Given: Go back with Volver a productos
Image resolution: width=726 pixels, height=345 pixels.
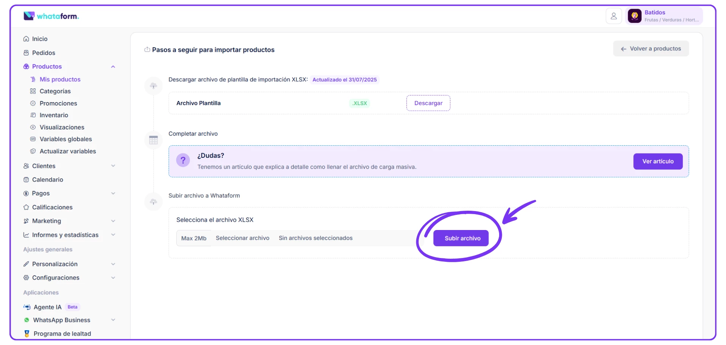Looking at the screenshot, I should [x=651, y=49].
